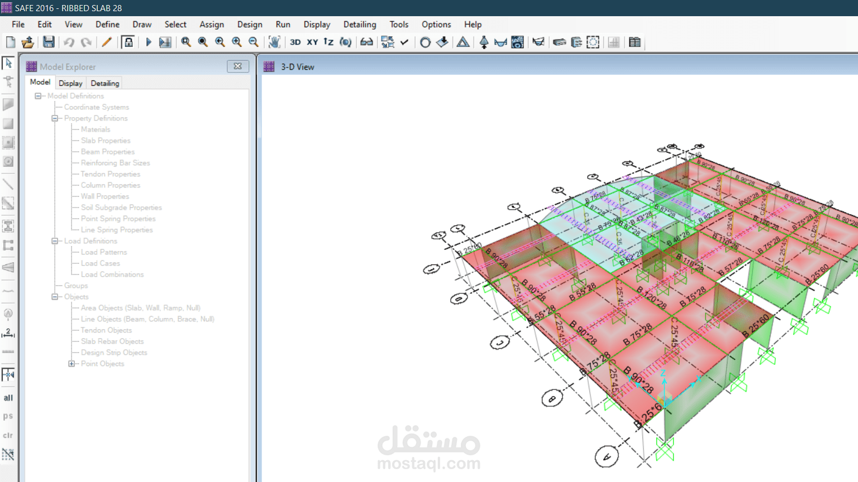The width and height of the screenshot is (858, 482).
Task: Click the elevation tz view button
Action: [x=328, y=42]
